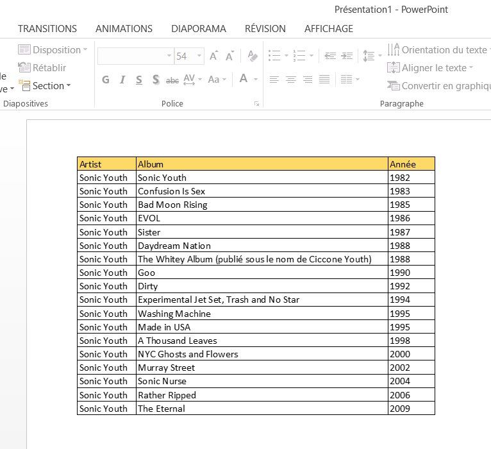Open font color dropdown arrow

click(x=256, y=80)
